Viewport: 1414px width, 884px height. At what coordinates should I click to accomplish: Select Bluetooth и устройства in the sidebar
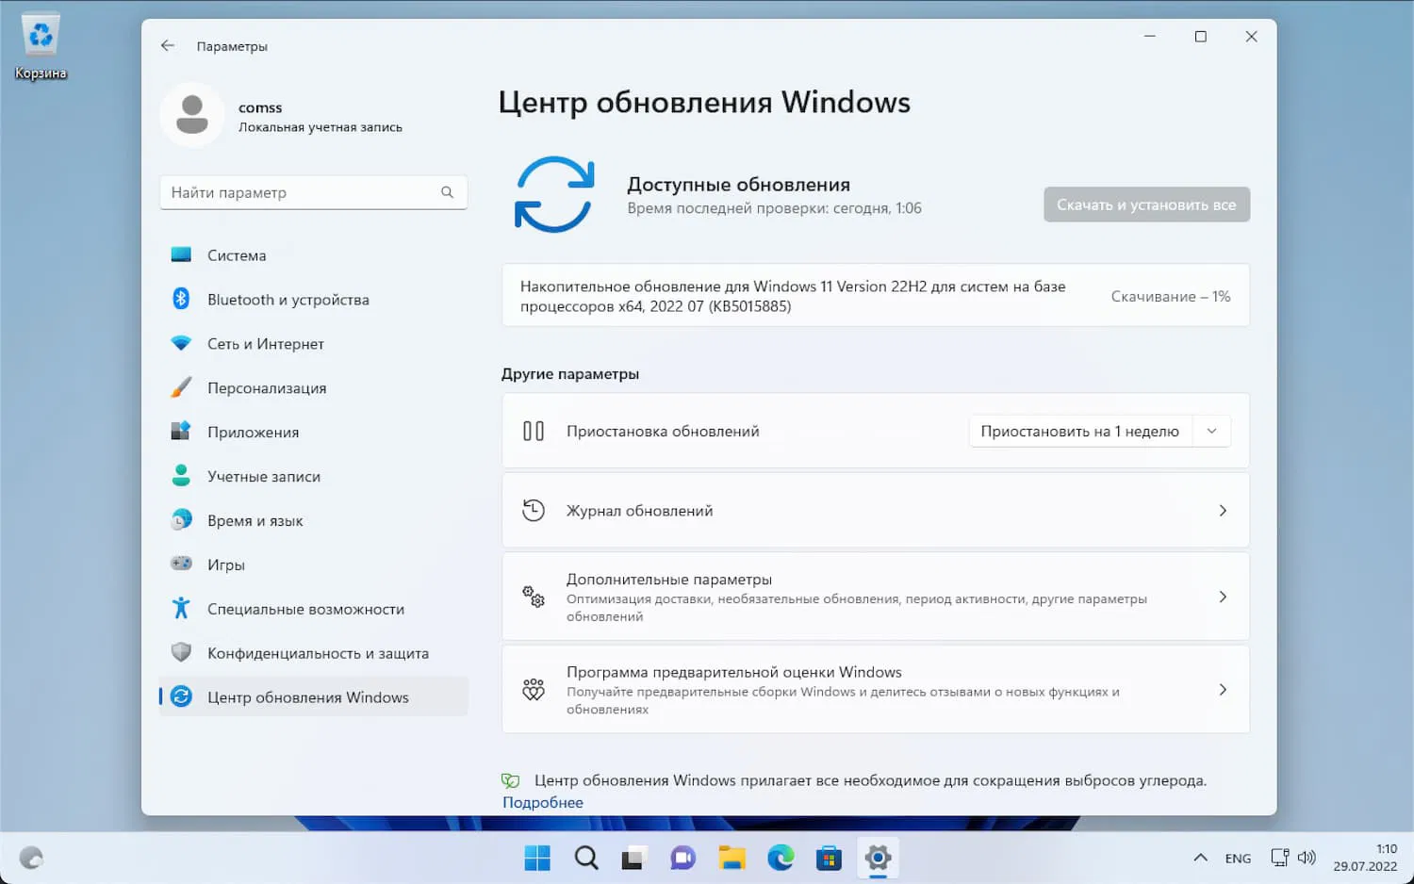click(x=288, y=299)
